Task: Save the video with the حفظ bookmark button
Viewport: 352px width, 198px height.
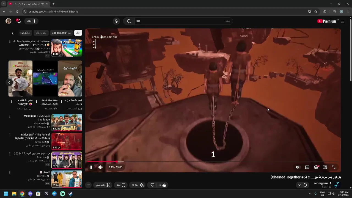Action: coord(121,185)
